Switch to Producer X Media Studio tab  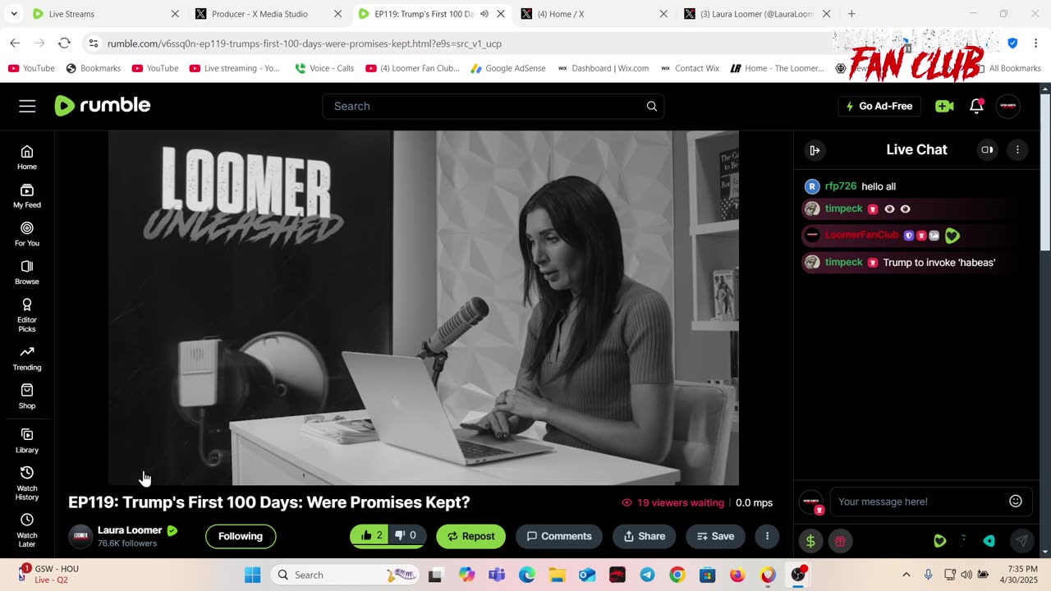(268, 14)
